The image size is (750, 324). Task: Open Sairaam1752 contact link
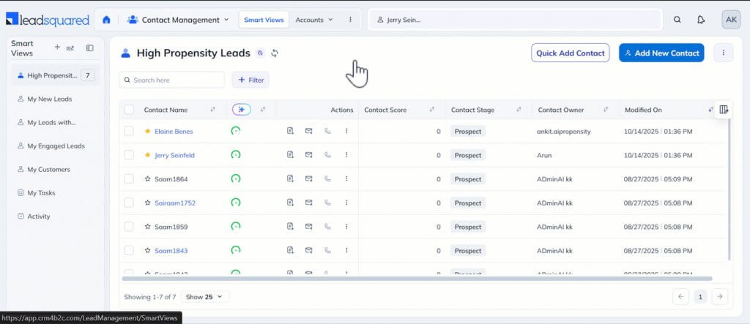pos(175,203)
